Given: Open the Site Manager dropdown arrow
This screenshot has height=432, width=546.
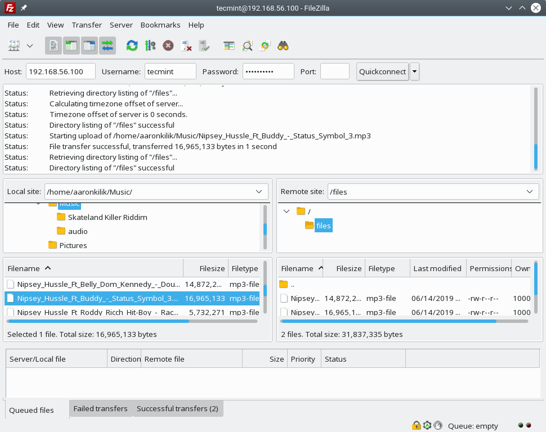Looking at the screenshot, I should click(x=30, y=46).
